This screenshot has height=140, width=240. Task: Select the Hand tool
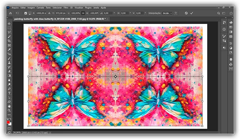[9, 106]
